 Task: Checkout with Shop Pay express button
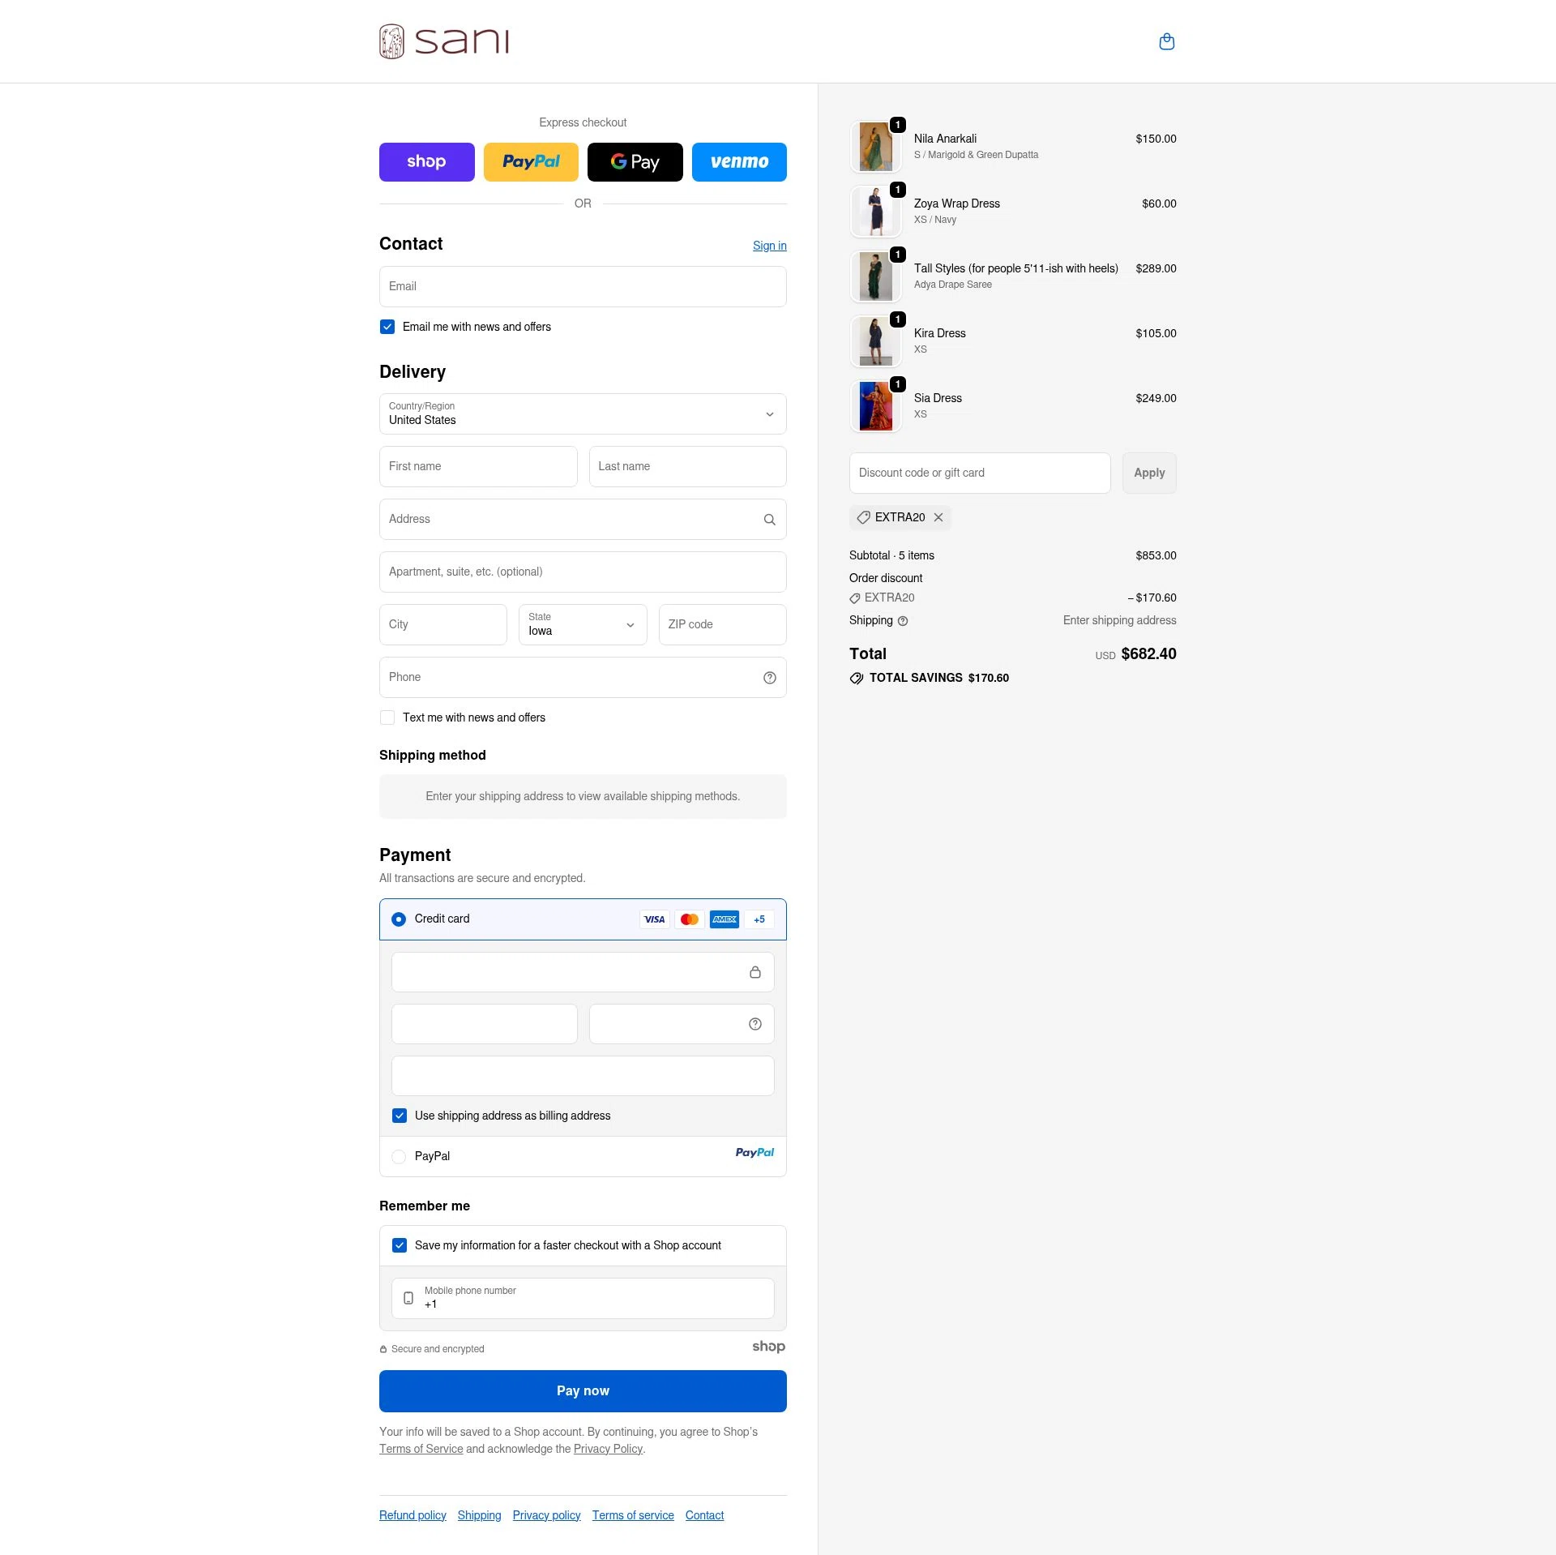[426, 161]
